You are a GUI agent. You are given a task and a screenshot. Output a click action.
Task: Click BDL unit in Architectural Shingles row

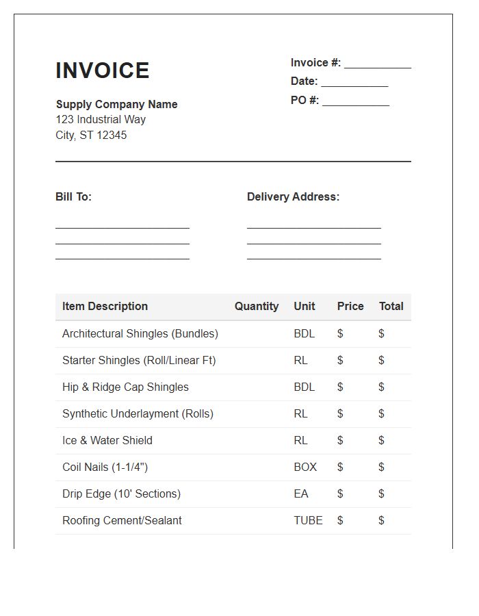point(305,333)
